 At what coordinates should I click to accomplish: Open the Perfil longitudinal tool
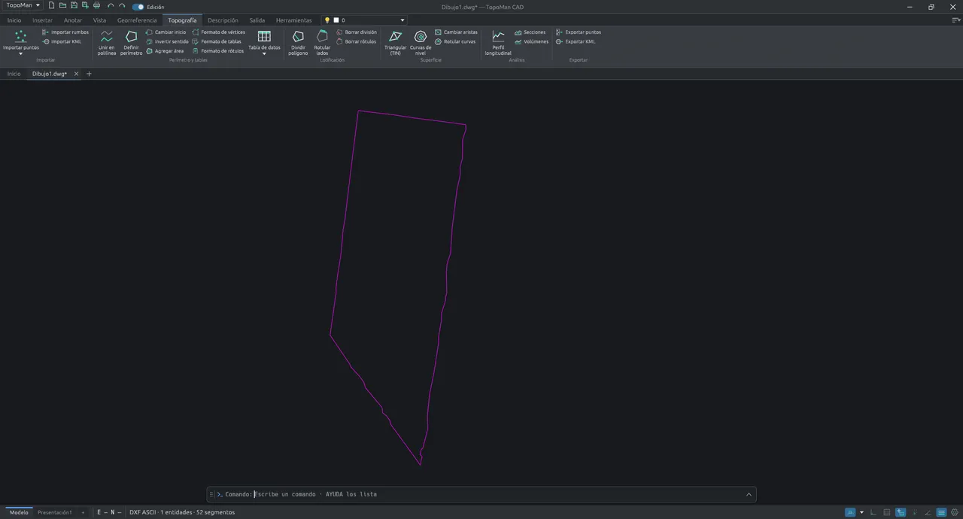498,43
